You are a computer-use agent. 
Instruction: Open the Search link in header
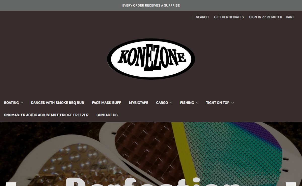[x=202, y=17]
